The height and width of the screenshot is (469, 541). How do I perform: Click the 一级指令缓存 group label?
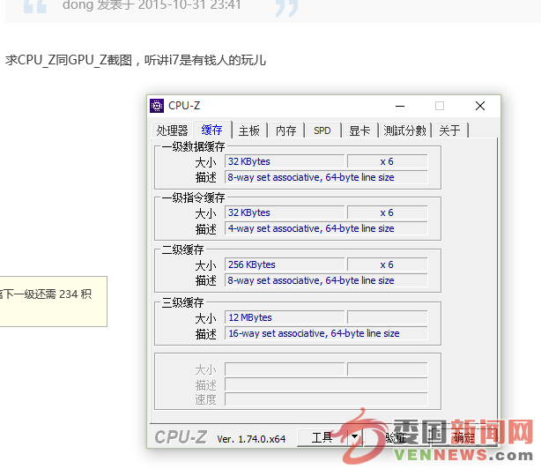pos(193,197)
